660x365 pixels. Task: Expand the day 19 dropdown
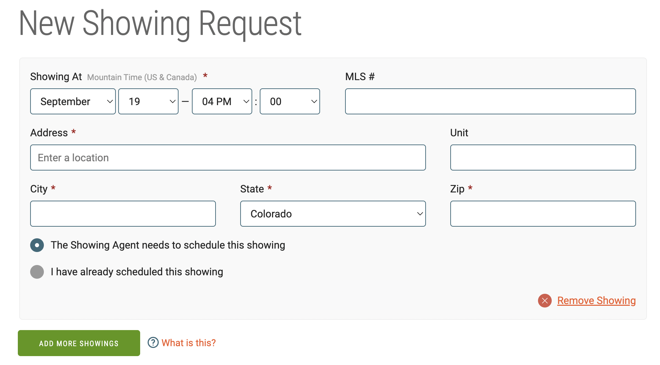[148, 101]
